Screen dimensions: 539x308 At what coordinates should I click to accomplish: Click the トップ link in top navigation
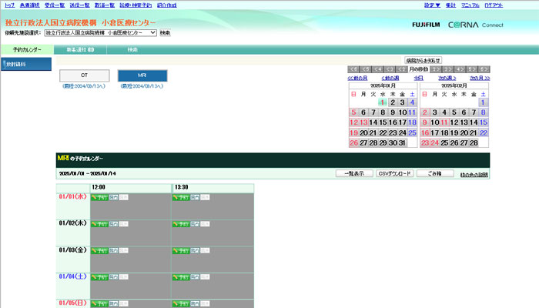tap(9, 5)
